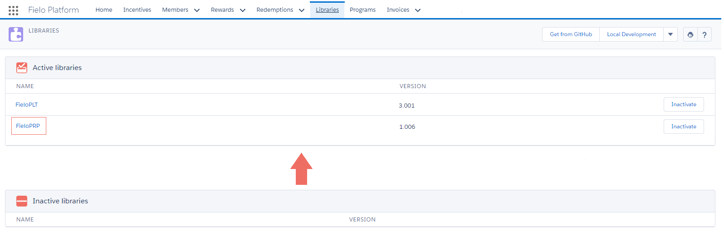Click the Trailhead mascot icon button
The image size is (724, 235).
690,34
